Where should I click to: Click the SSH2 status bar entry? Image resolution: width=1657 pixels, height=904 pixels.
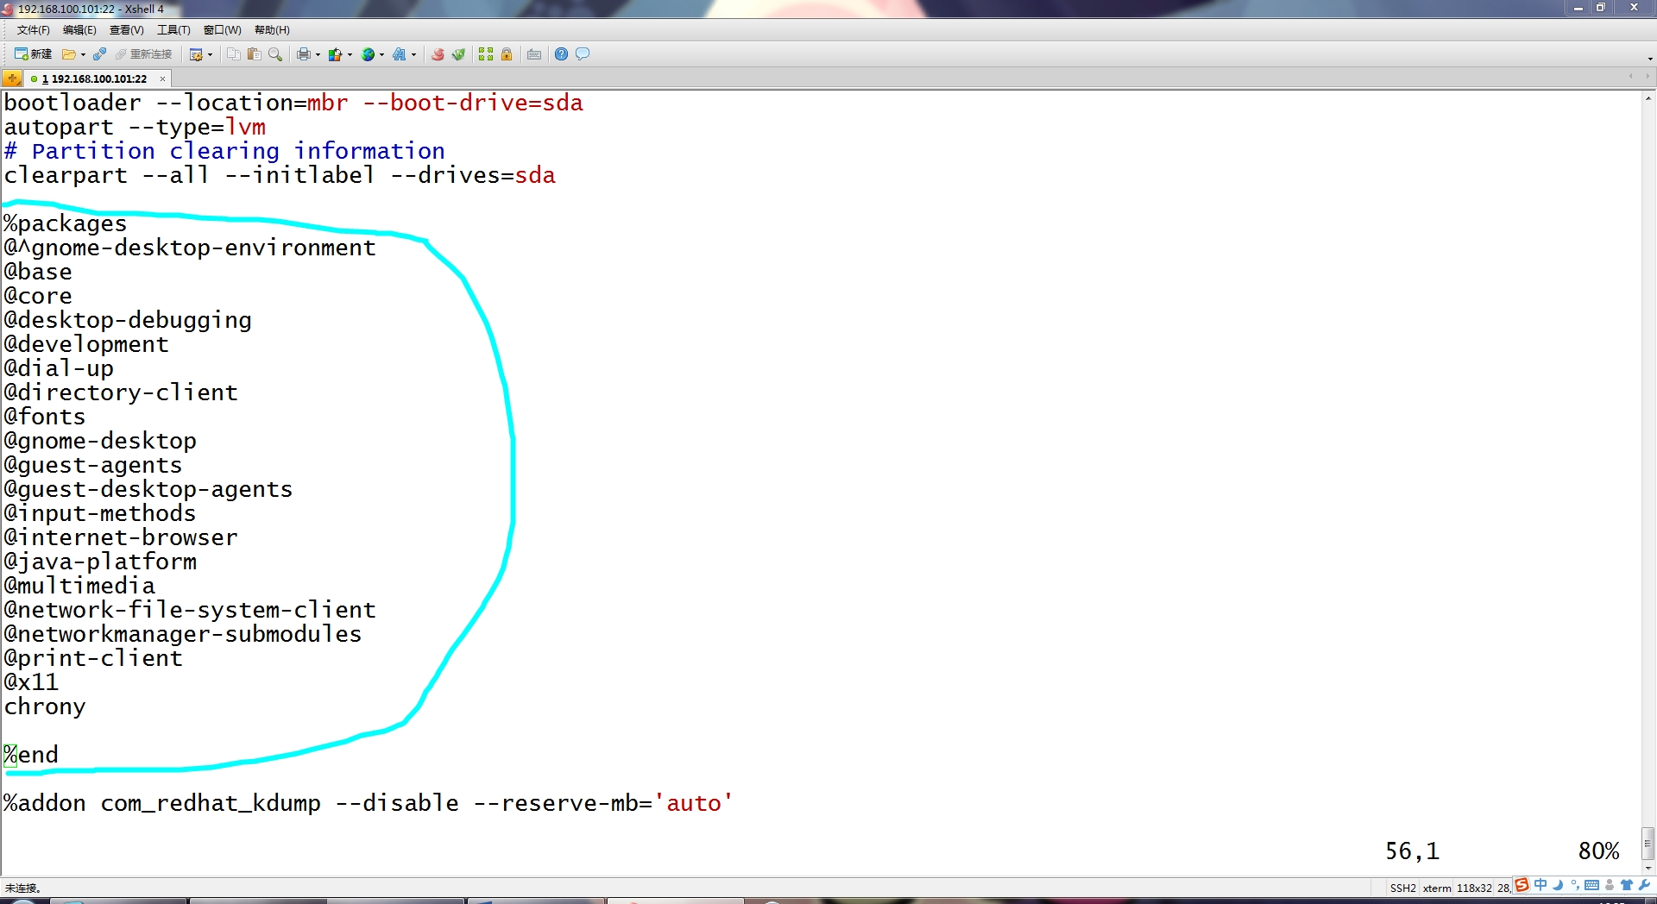[x=1402, y=888]
